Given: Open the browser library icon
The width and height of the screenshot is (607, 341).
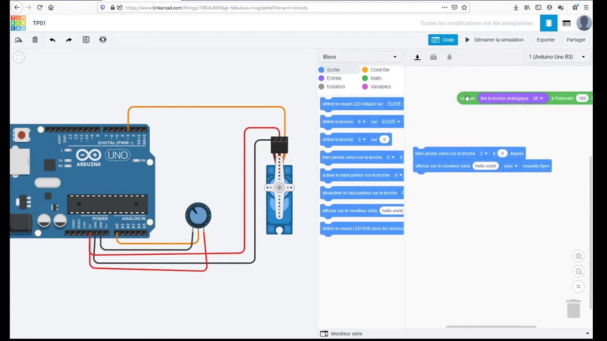Looking at the screenshot, I should pos(527,8).
